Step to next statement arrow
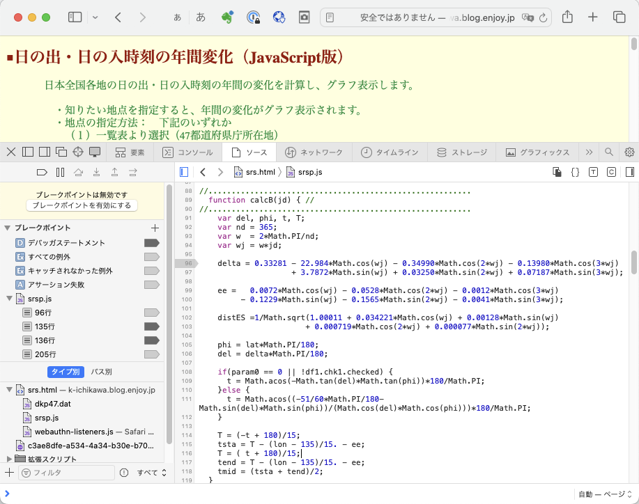Screen dimensions: 639x504 click(x=133, y=172)
